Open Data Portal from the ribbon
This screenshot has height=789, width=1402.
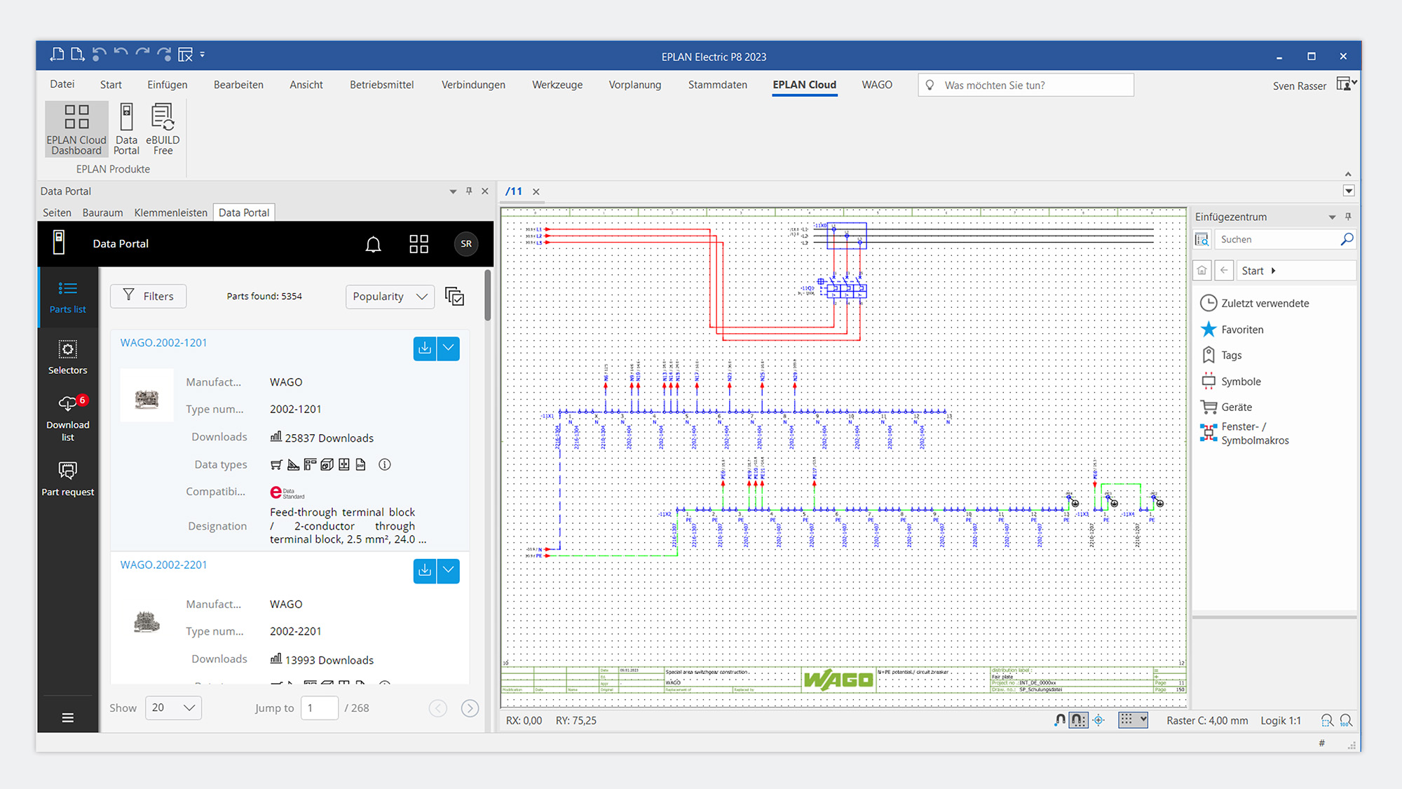click(126, 129)
